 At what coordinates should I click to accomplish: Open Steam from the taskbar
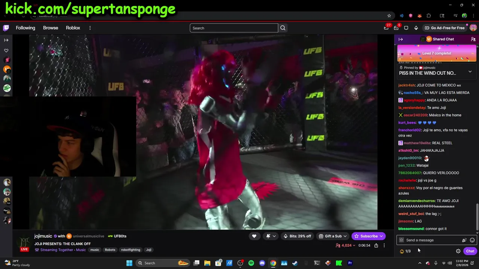coord(295,263)
